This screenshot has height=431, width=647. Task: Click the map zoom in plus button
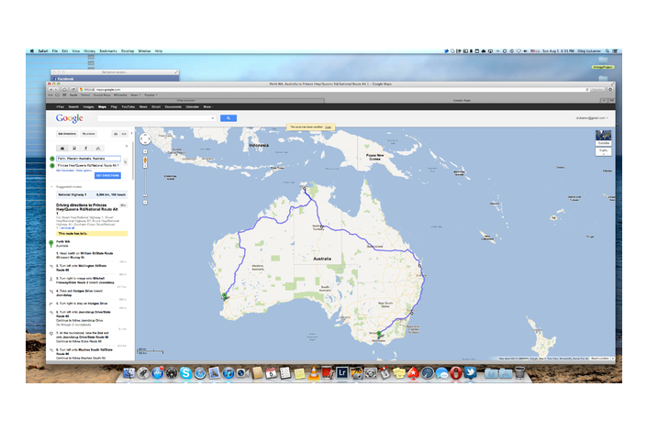tap(145, 151)
